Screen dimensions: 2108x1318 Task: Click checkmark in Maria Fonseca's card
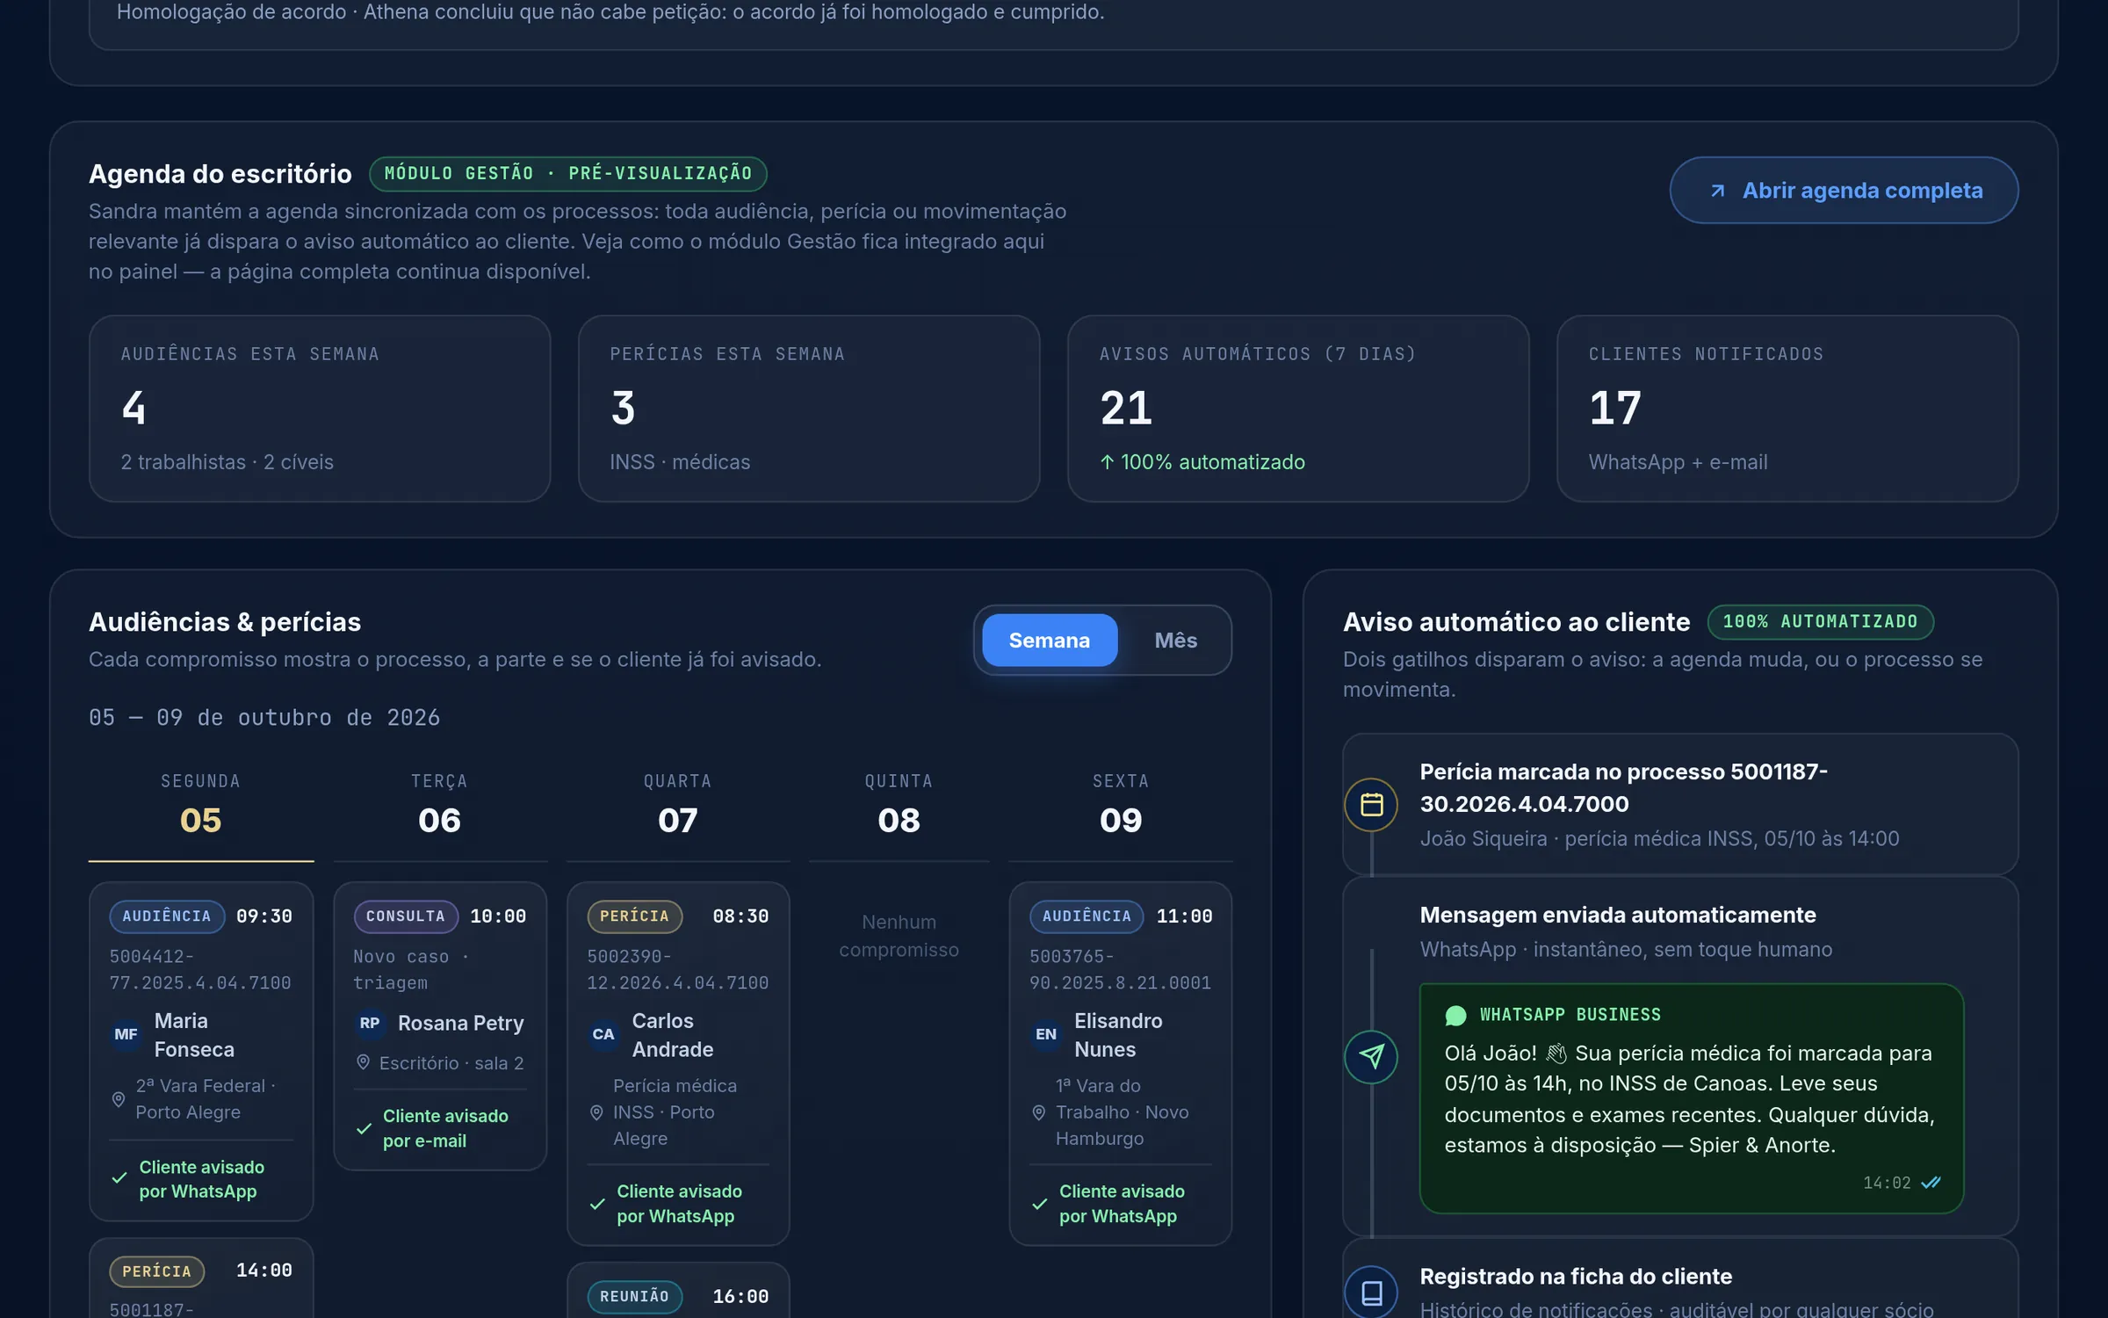pyautogui.click(x=119, y=1179)
